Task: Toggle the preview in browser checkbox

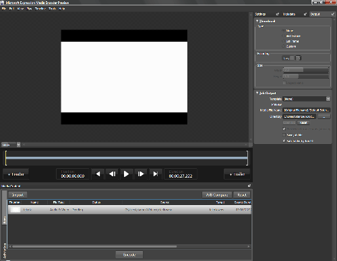Action: click(x=284, y=129)
